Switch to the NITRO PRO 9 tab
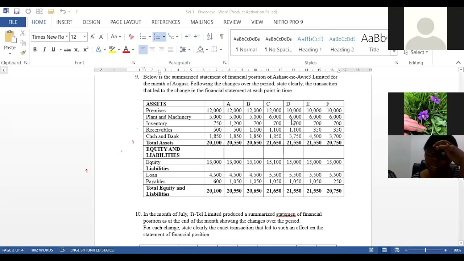464x261 pixels. [x=288, y=22]
